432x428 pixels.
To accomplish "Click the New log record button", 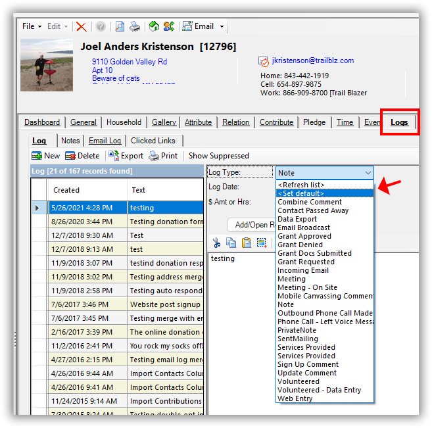I will [45, 156].
